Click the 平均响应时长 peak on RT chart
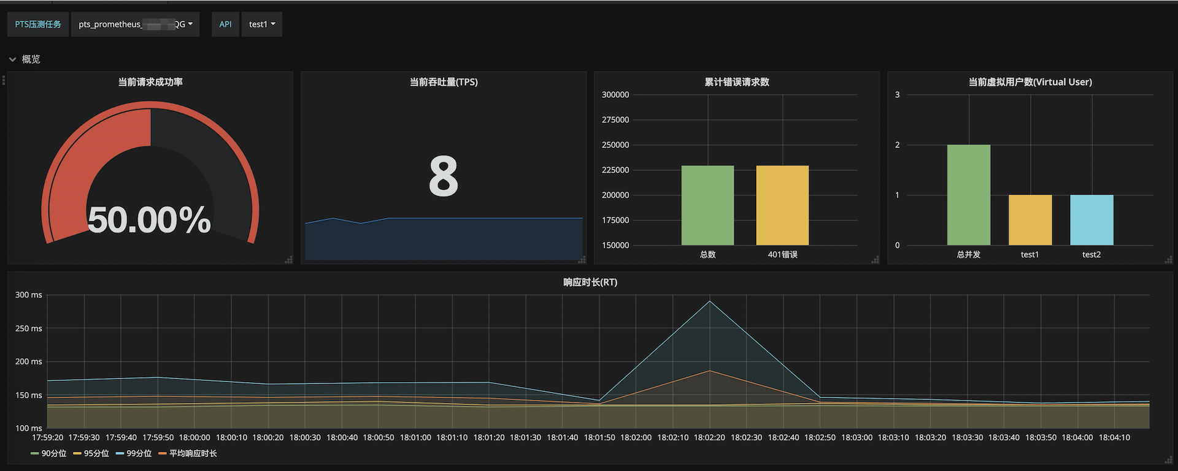The image size is (1178, 471). point(710,371)
